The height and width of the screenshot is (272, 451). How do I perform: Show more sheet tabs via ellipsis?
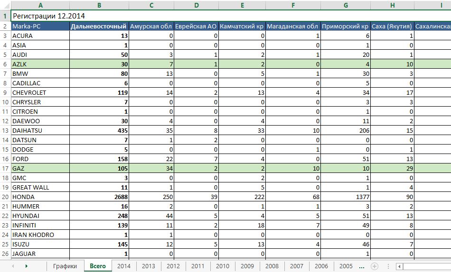point(362,266)
